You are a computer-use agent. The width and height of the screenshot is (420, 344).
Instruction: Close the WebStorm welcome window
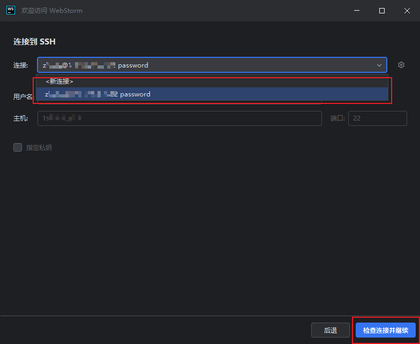click(407, 11)
